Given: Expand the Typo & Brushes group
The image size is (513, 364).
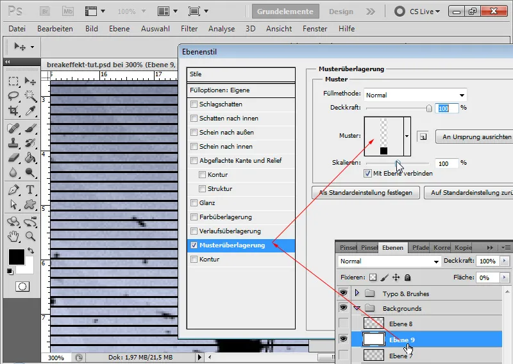Looking at the screenshot, I should pyautogui.click(x=357, y=293).
